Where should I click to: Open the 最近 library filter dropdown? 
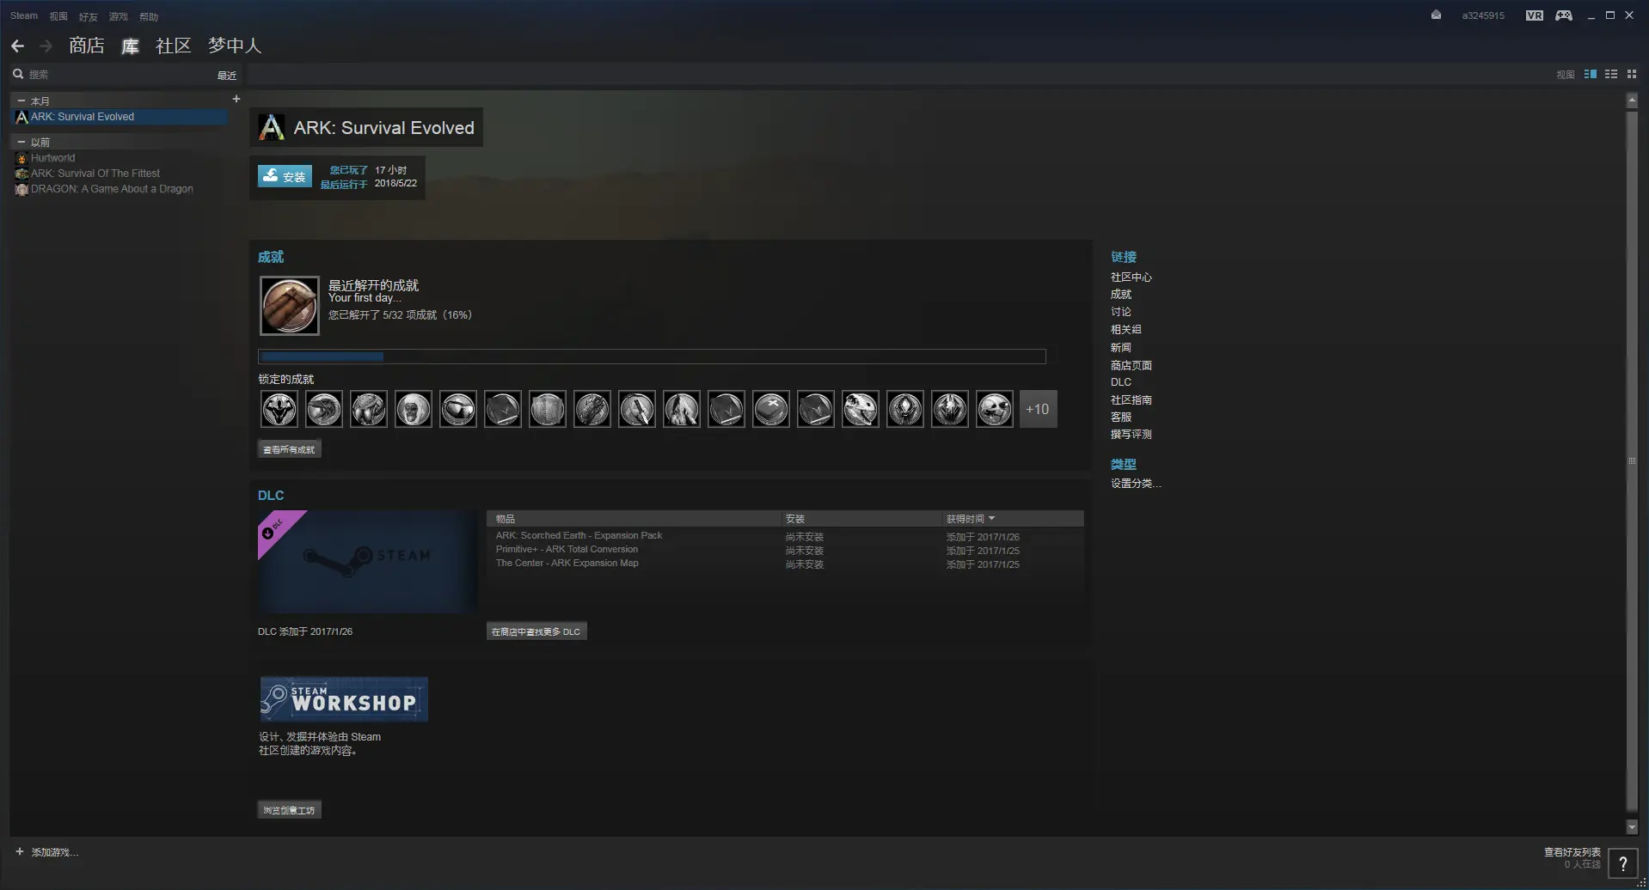click(x=227, y=76)
